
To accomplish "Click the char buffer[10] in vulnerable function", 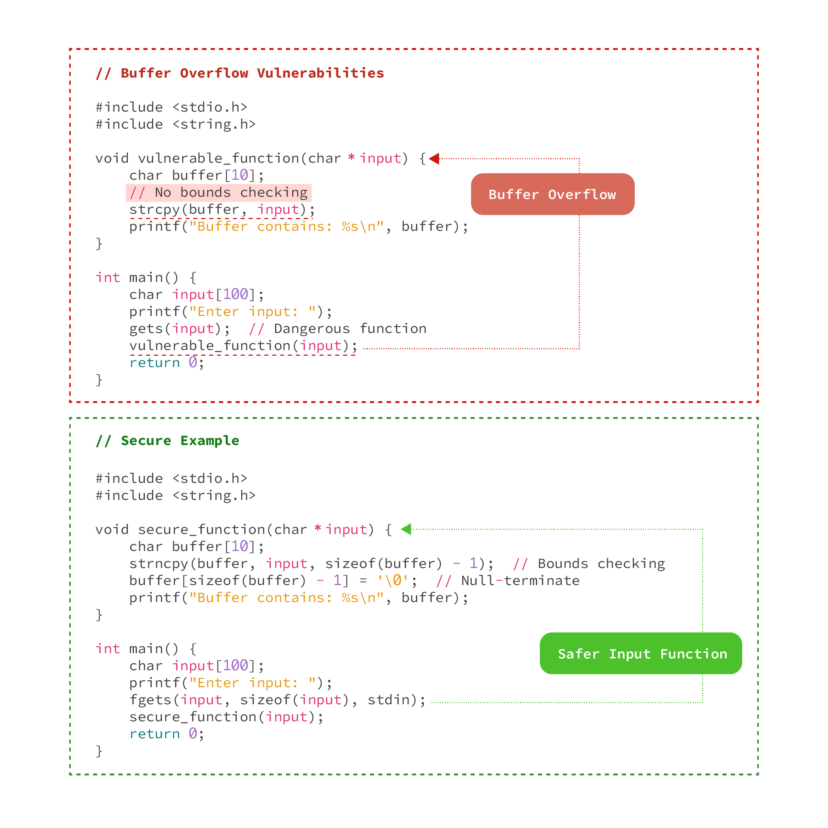I will click(x=197, y=175).
